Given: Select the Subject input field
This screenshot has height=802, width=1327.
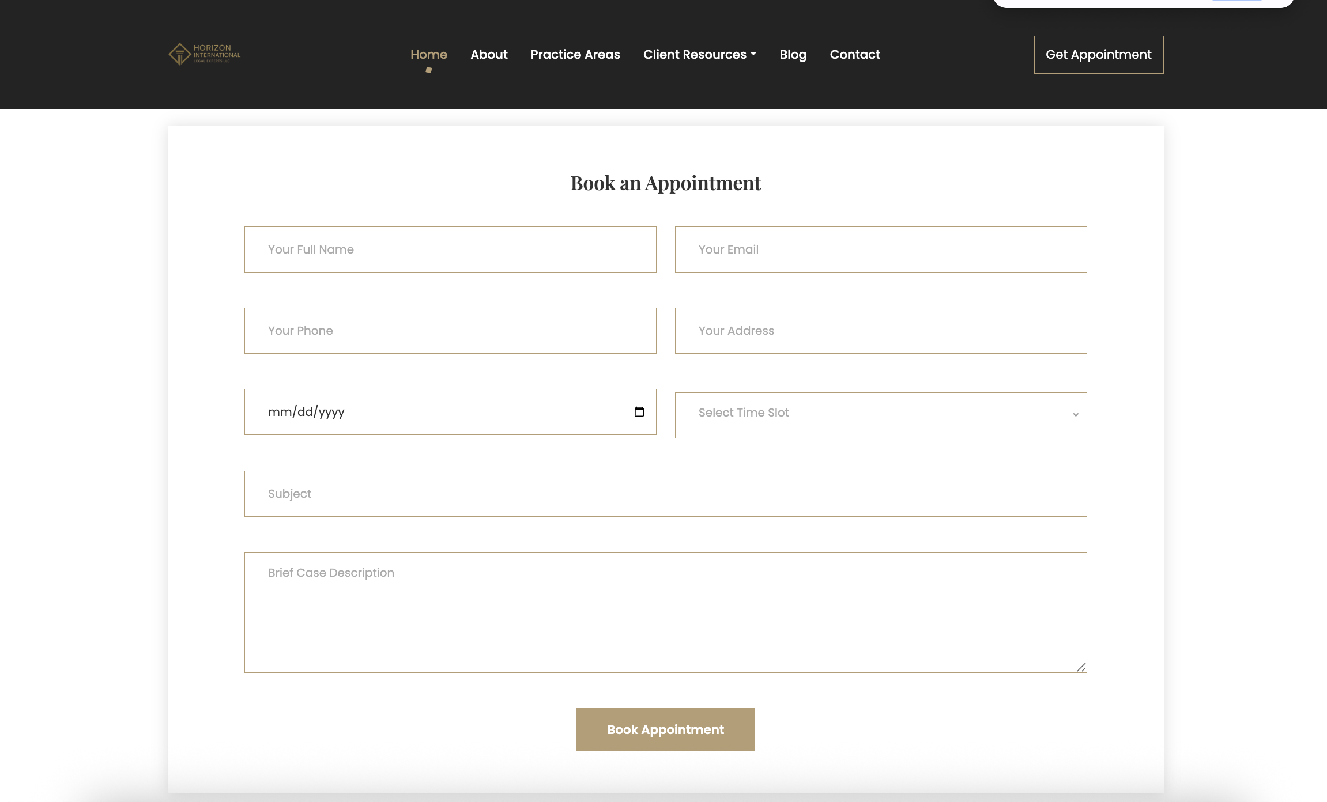Looking at the screenshot, I should 665,493.
